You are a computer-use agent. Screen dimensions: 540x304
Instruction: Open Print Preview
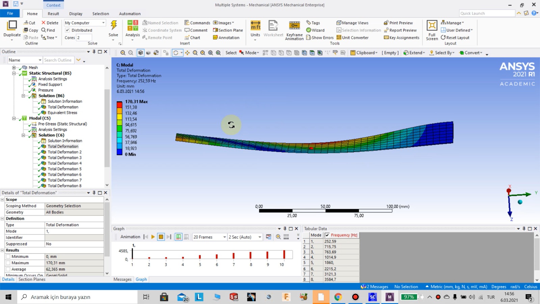click(x=398, y=23)
